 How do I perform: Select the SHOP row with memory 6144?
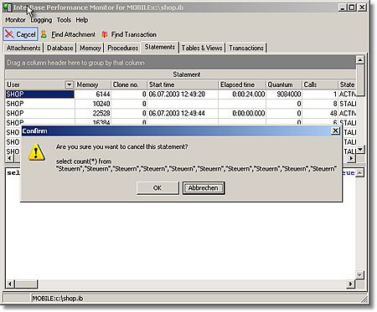[x=181, y=95]
